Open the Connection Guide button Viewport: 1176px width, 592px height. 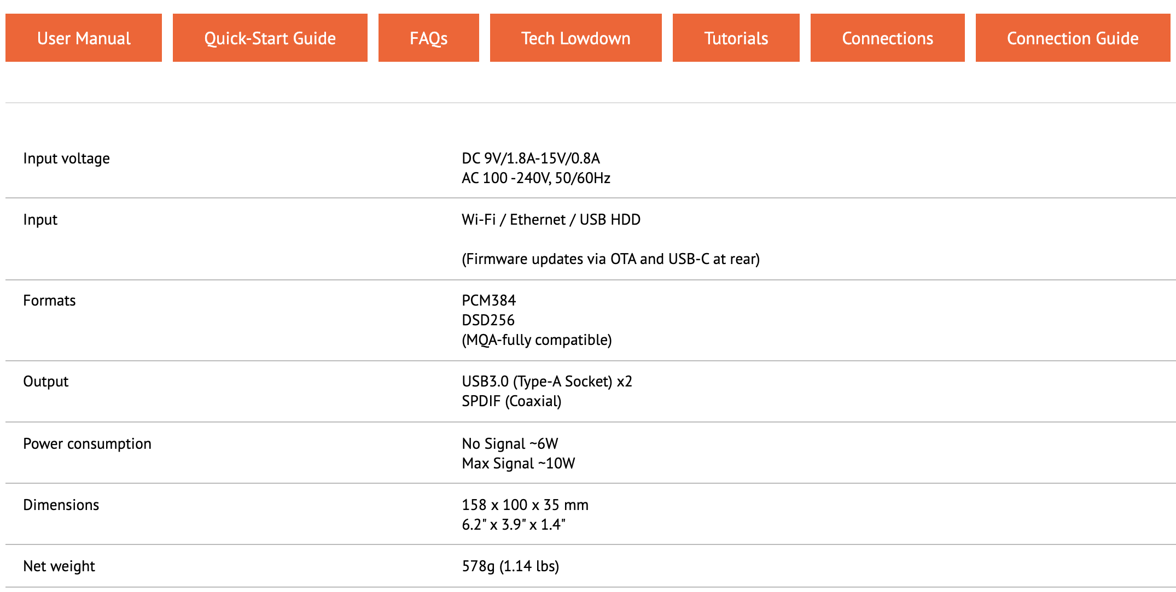coord(1073,38)
